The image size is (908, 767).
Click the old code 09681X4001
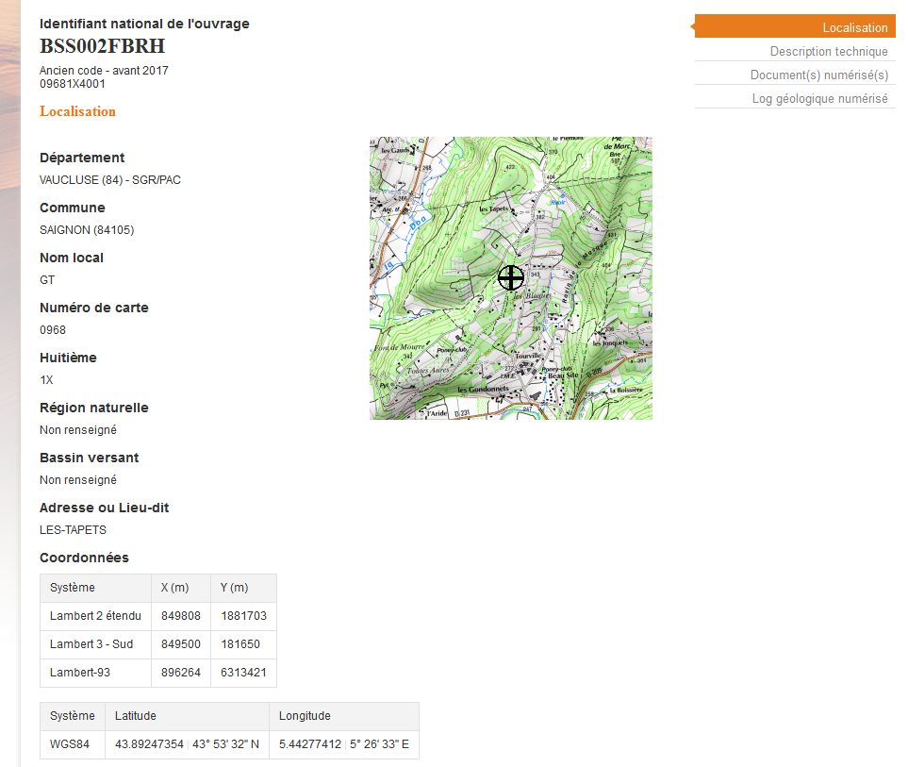[73, 84]
